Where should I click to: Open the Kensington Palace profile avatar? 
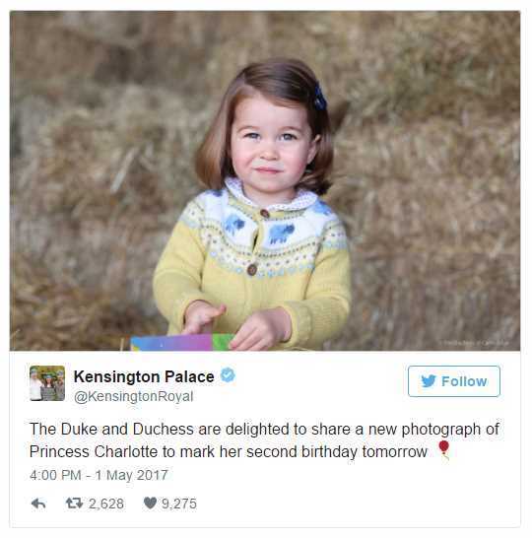click(47, 383)
